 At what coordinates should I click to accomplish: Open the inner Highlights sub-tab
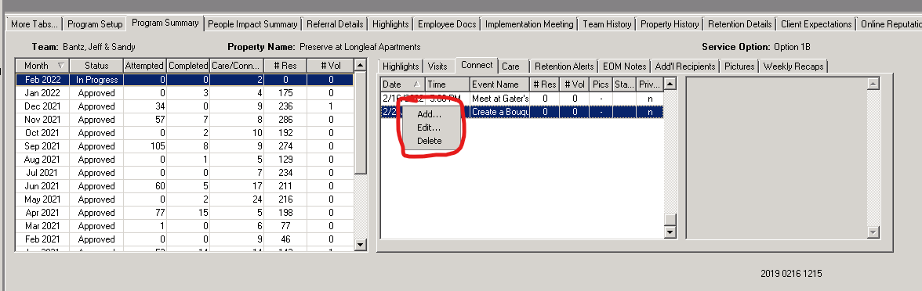[x=401, y=66]
